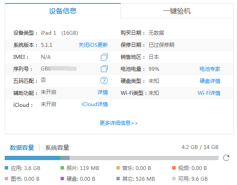The image size is (237, 185).
Task: Click the 4.2 GB / 14 GB capacity text
Action: click(x=200, y=147)
